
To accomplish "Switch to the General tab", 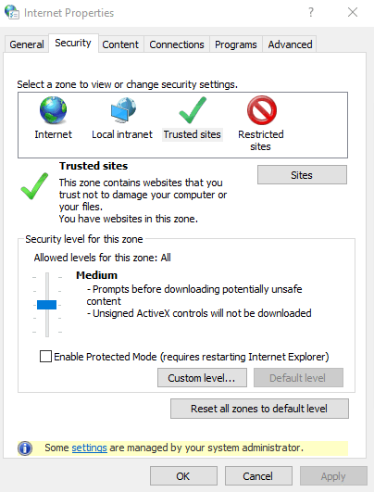I will [27, 44].
